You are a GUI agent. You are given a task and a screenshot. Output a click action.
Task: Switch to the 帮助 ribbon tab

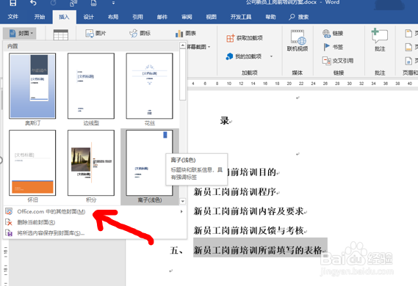[x=270, y=17]
